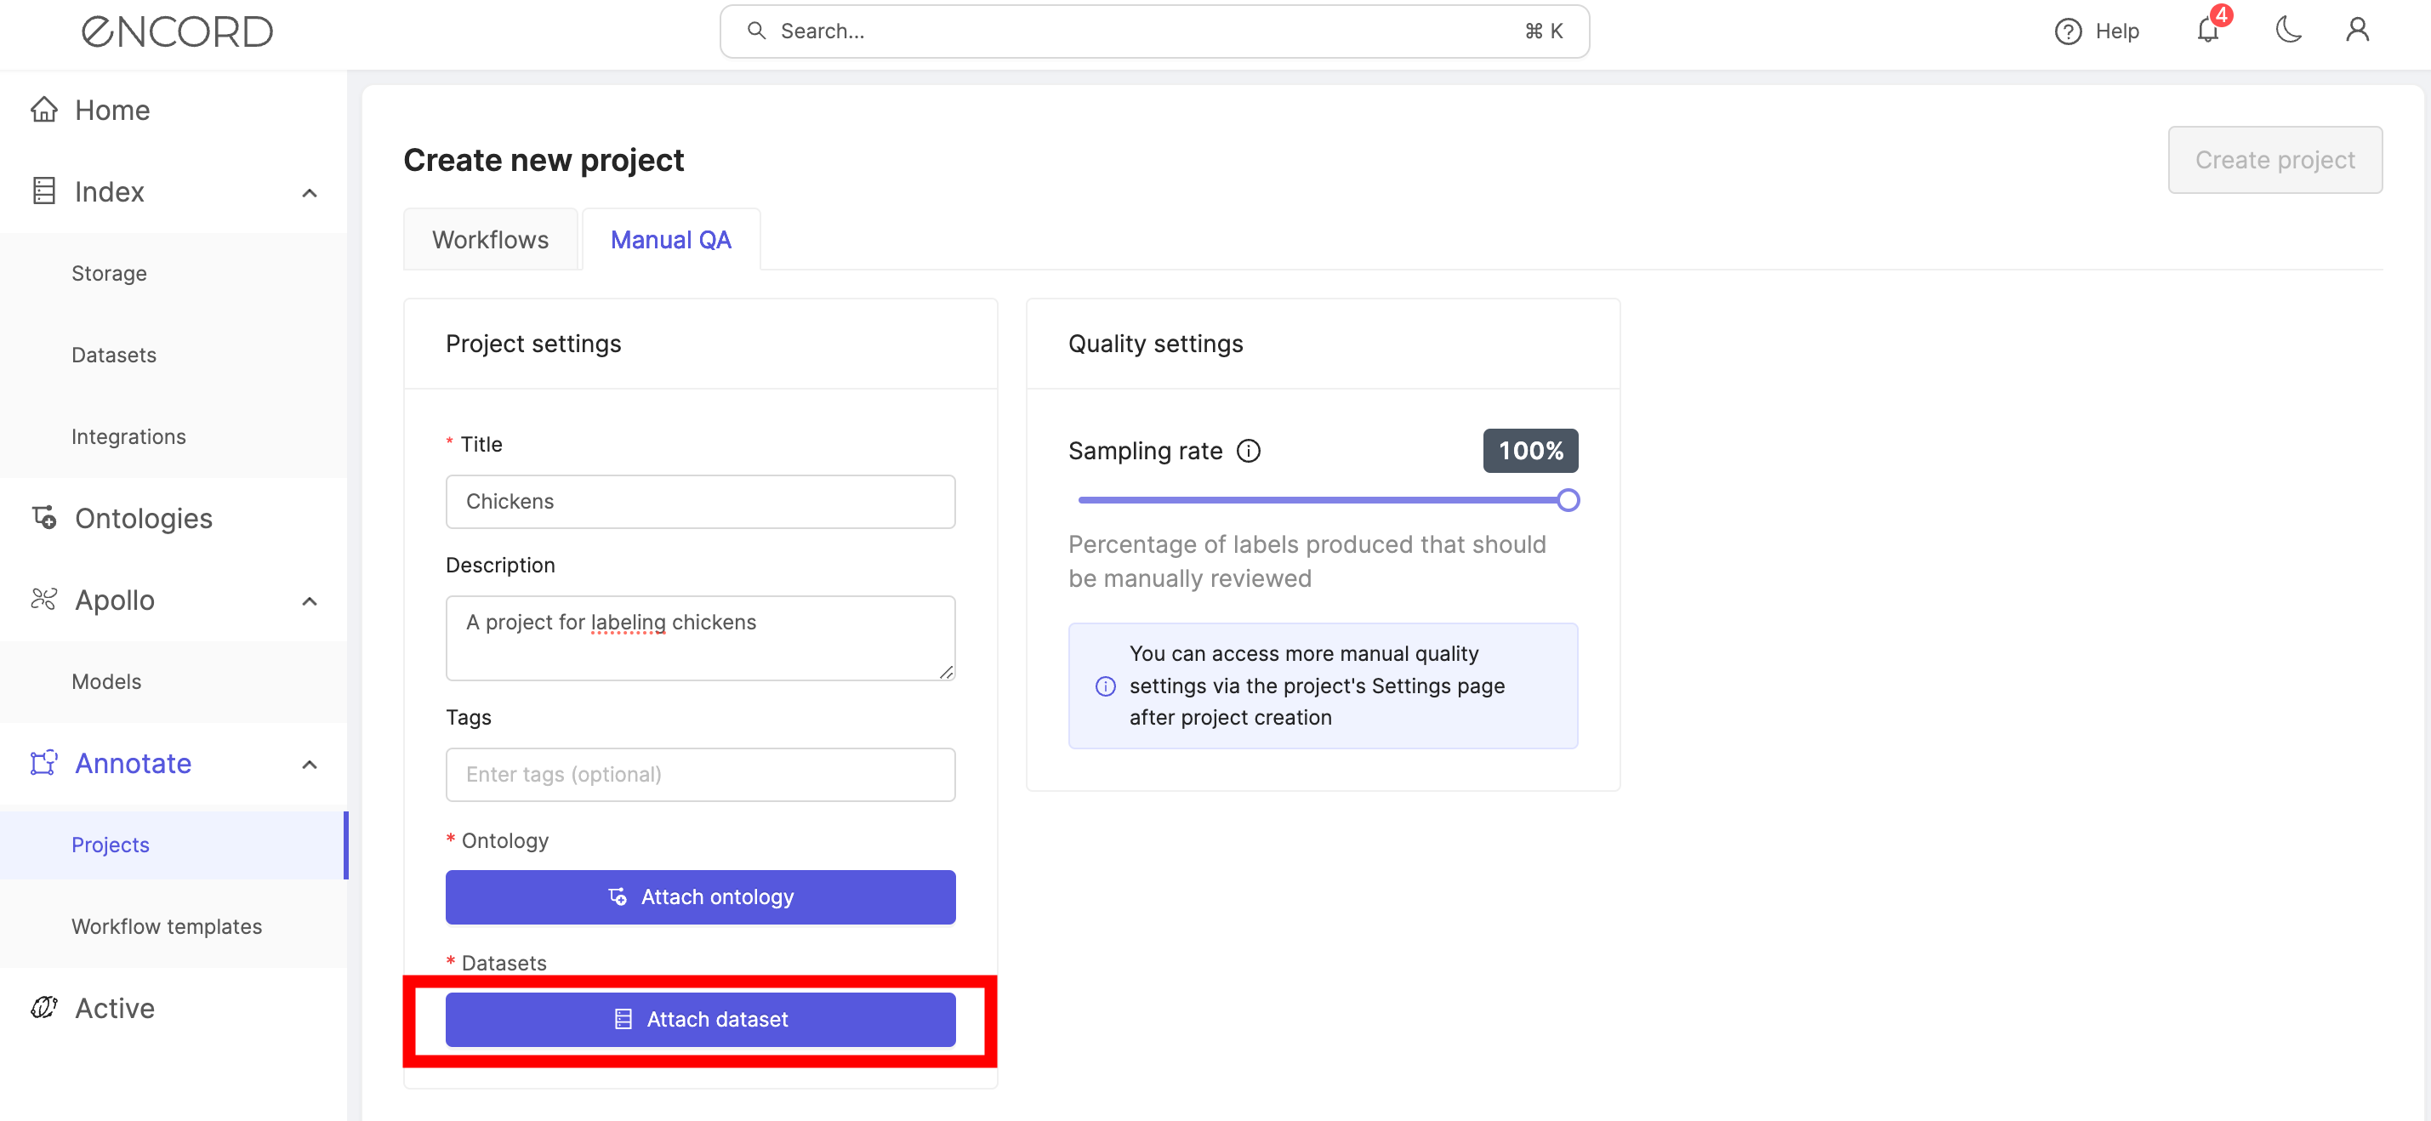Screen dimensions: 2431x1121
Task: Click the Apollo sidebar icon
Action: pos(43,599)
